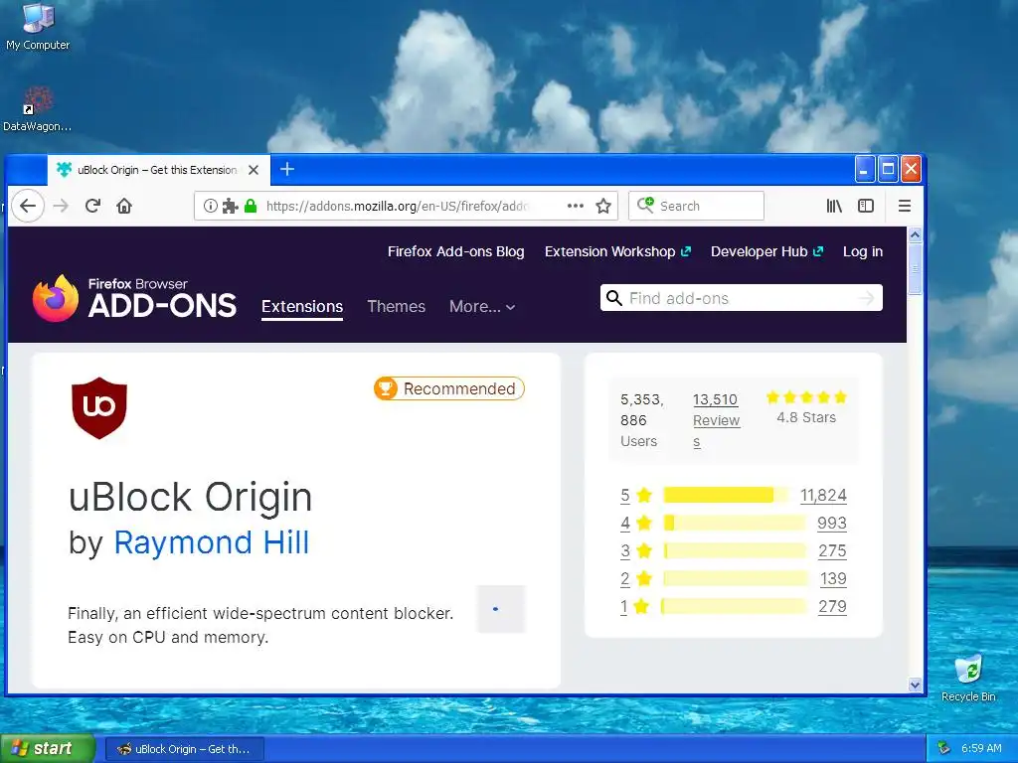Select the Recycle Bin desktop icon
The width and height of the screenshot is (1018, 763).
tap(968, 679)
